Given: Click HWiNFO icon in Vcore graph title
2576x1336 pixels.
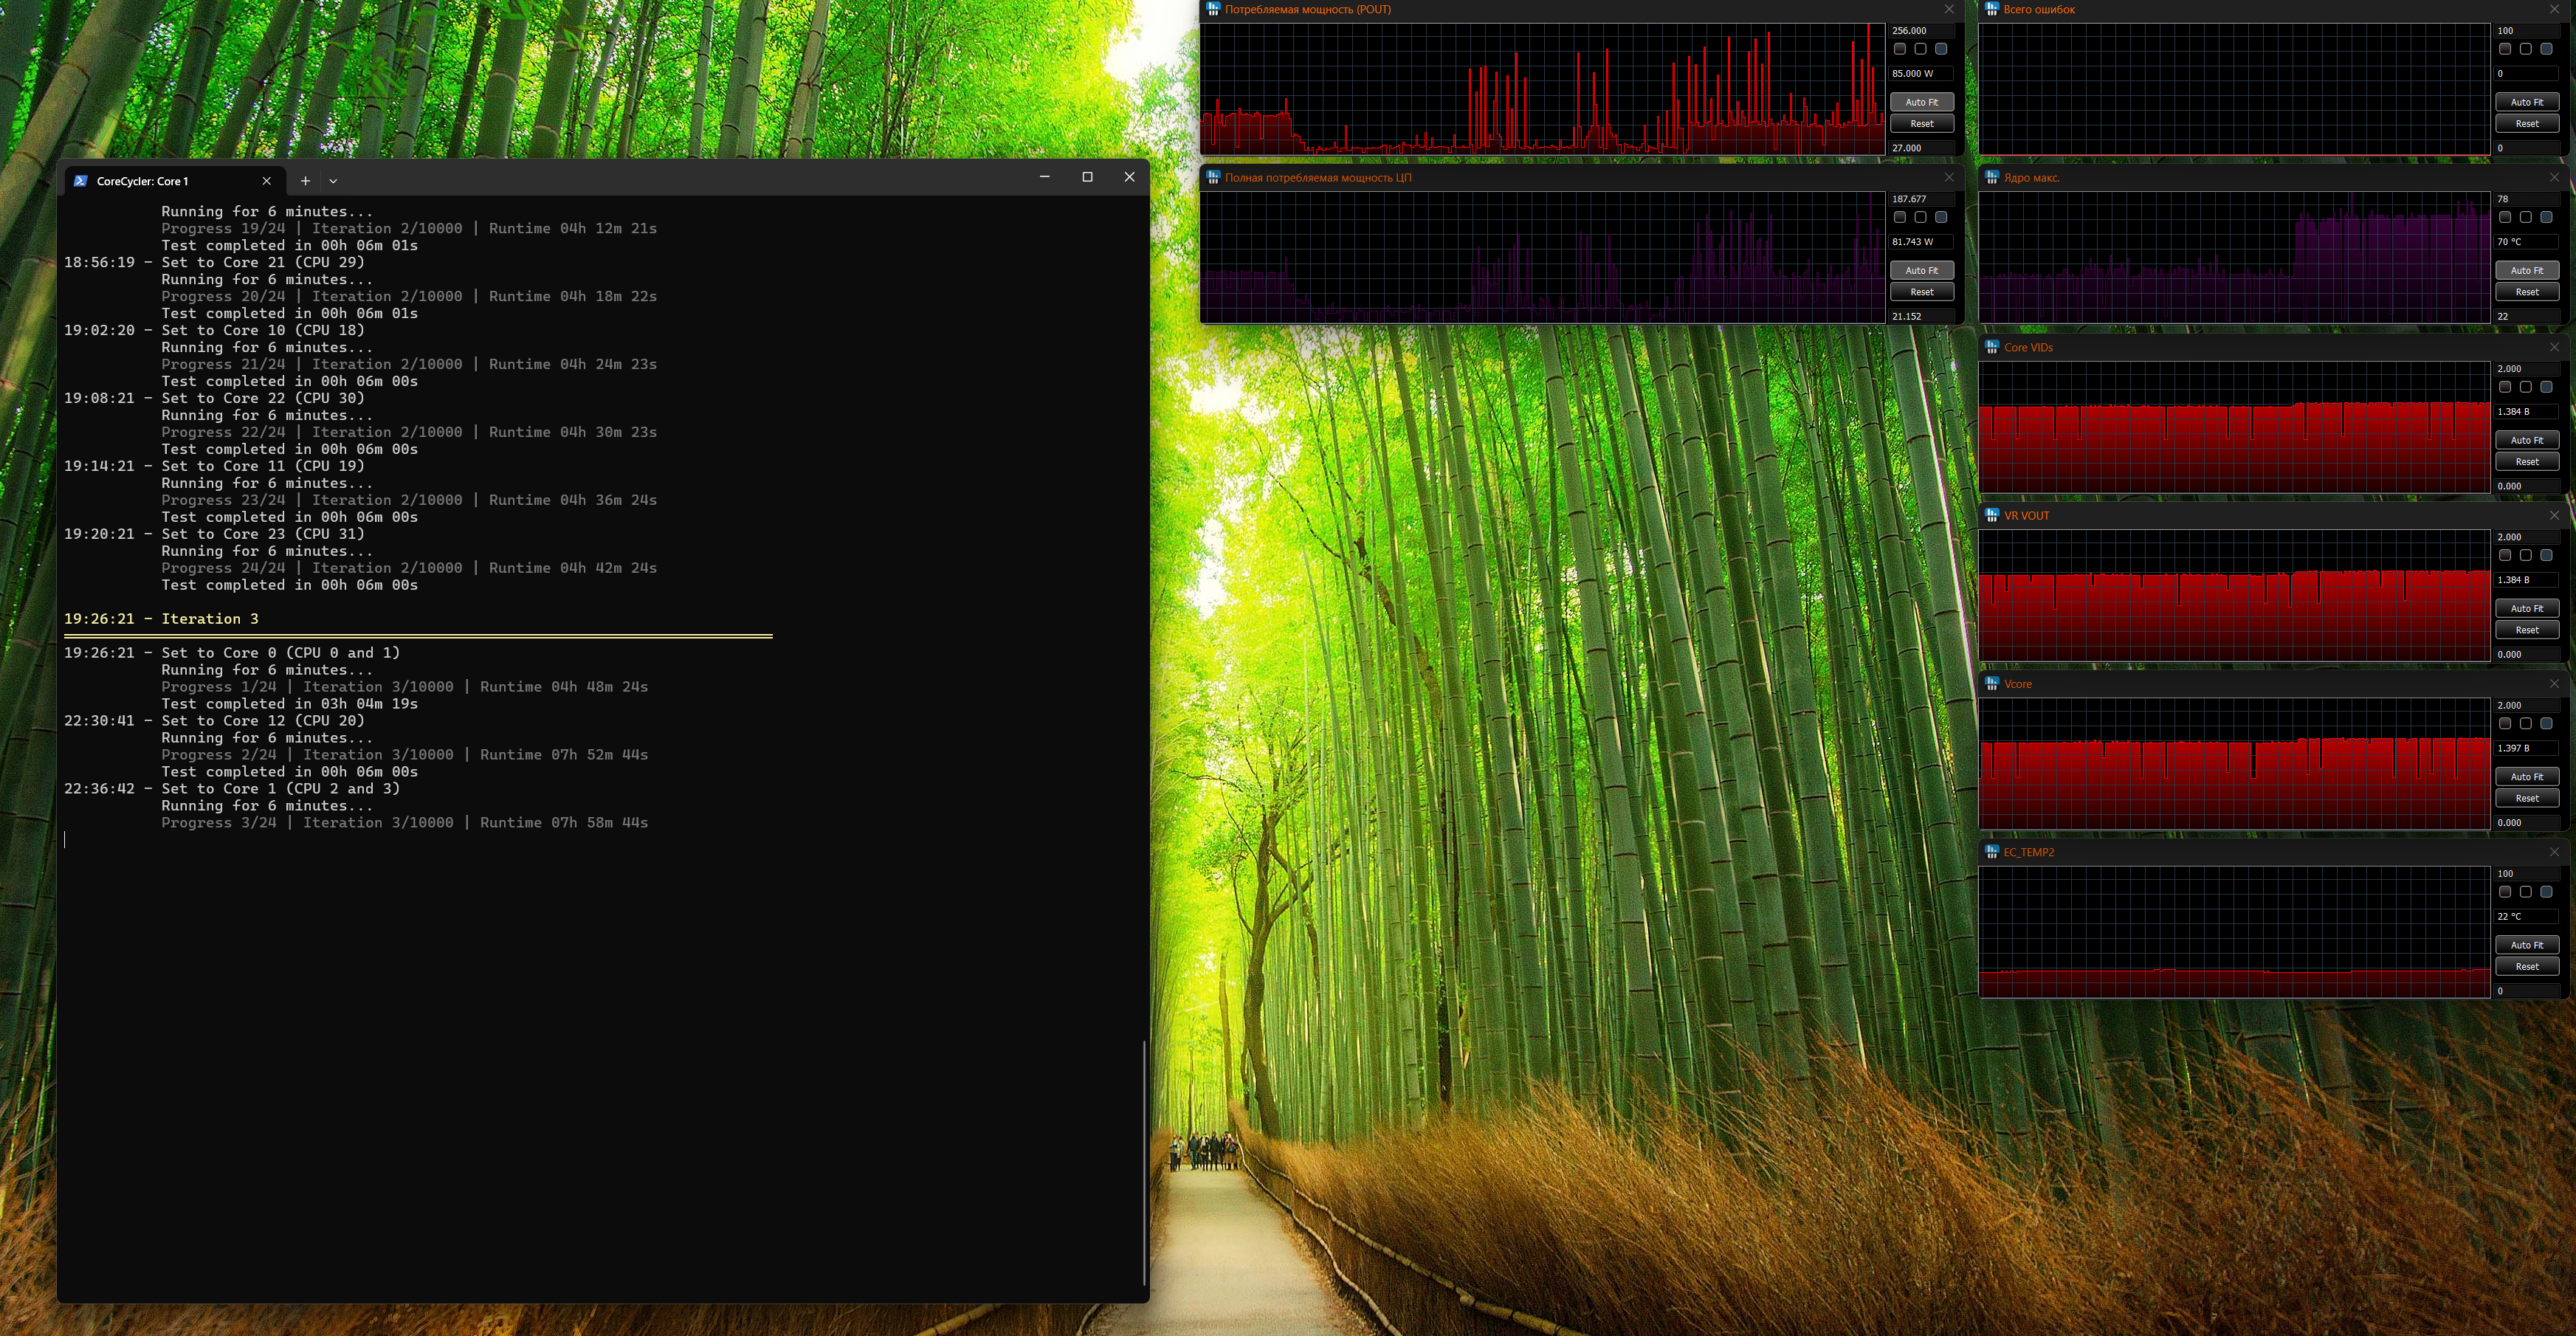Looking at the screenshot, I should [1991, 684].
